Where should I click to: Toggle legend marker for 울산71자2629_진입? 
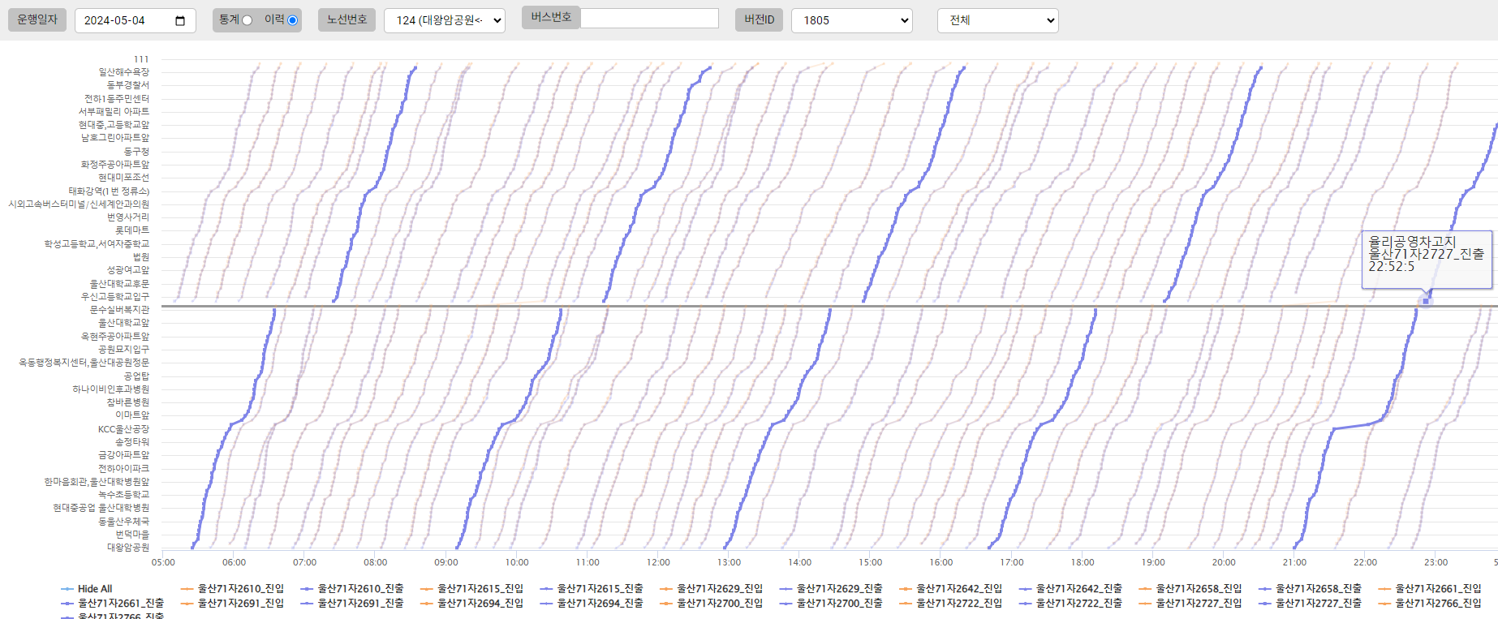[666, 589]
